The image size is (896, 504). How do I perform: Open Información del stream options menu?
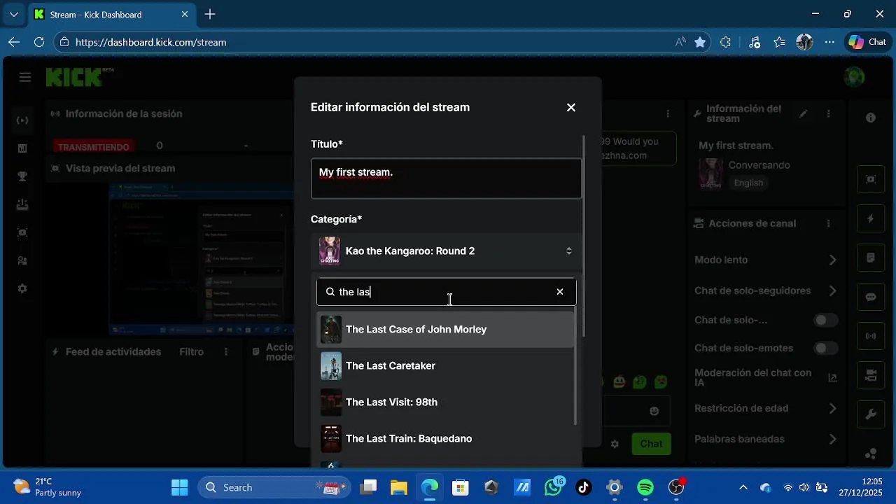tap(829, 113)
